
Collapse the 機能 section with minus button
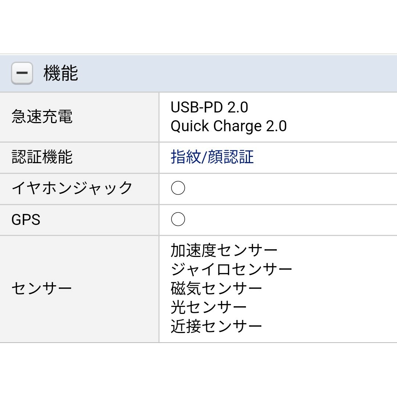coord(22,73)
